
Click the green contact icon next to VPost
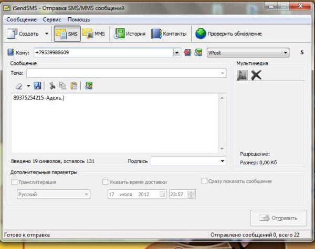coord(198,52)
